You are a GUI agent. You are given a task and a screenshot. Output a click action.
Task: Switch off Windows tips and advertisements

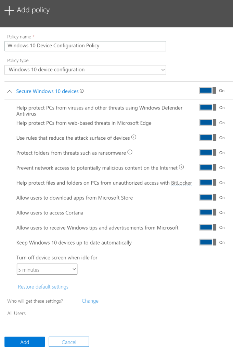208,227
